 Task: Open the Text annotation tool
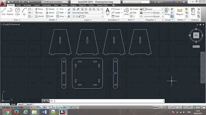108,11
